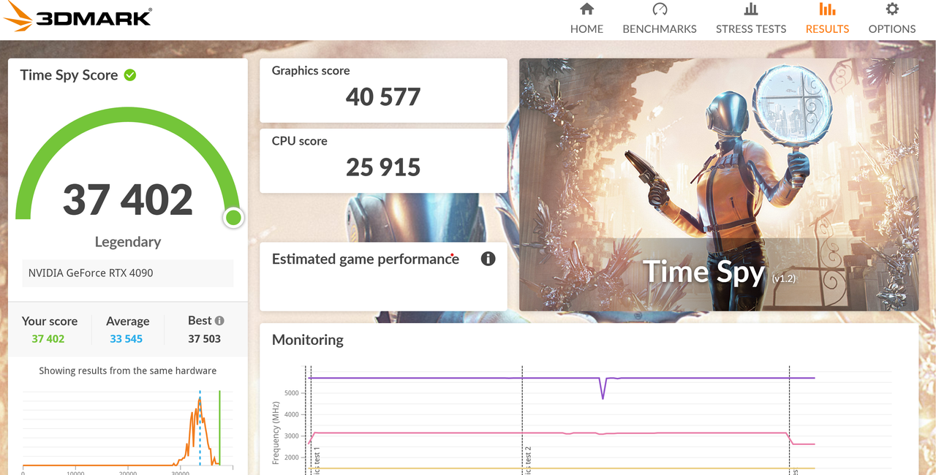Open the OPTIONS tab
The image size is (936, 475).
[892, 19]
